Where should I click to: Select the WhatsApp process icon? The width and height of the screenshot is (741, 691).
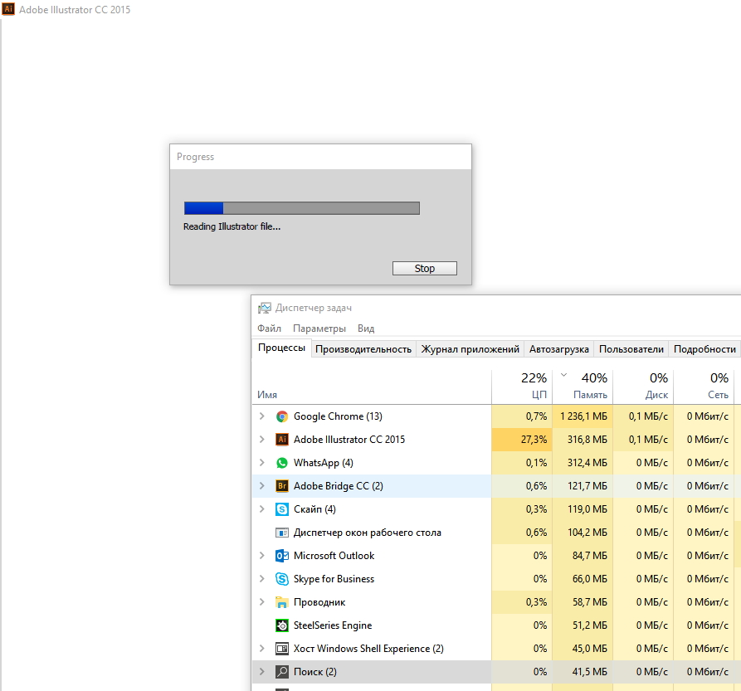tap(282, 462)
